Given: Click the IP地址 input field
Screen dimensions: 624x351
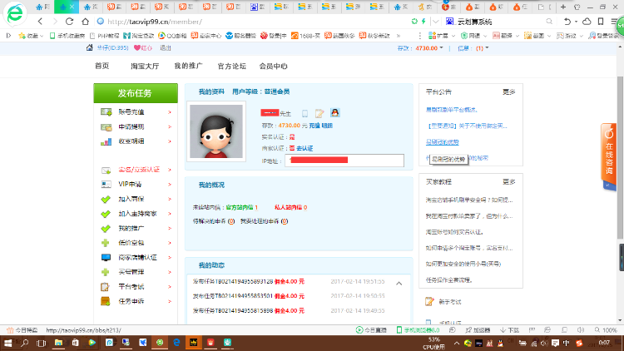Looking at the screenshot, I should [x=344, y=161].
